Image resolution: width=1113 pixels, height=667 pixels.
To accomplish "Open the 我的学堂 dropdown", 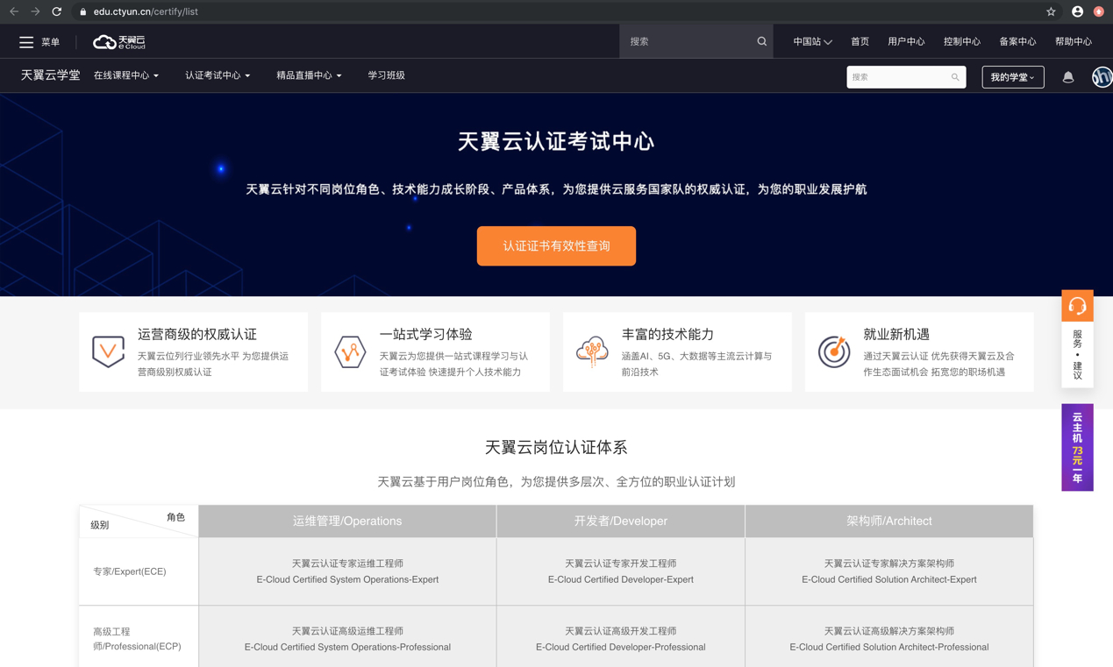I will (1013, 77).
